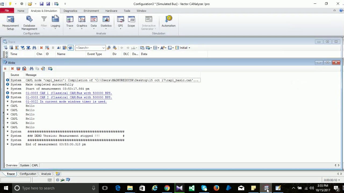Image resolution: width=344 pixels, height=193 pixels.
Task: Open Database Management
Action: 29,23
